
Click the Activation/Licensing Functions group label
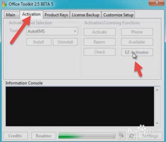pyautogui.click(x=112, y=23)
